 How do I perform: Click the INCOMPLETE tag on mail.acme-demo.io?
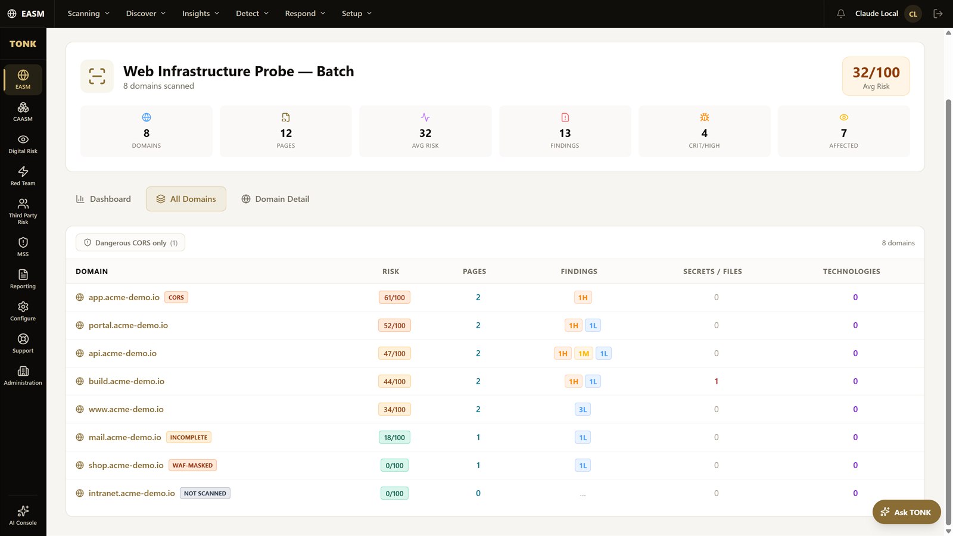click(189, 437)
